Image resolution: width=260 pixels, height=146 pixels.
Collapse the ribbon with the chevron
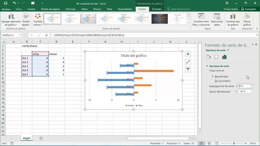click(257, 29)
